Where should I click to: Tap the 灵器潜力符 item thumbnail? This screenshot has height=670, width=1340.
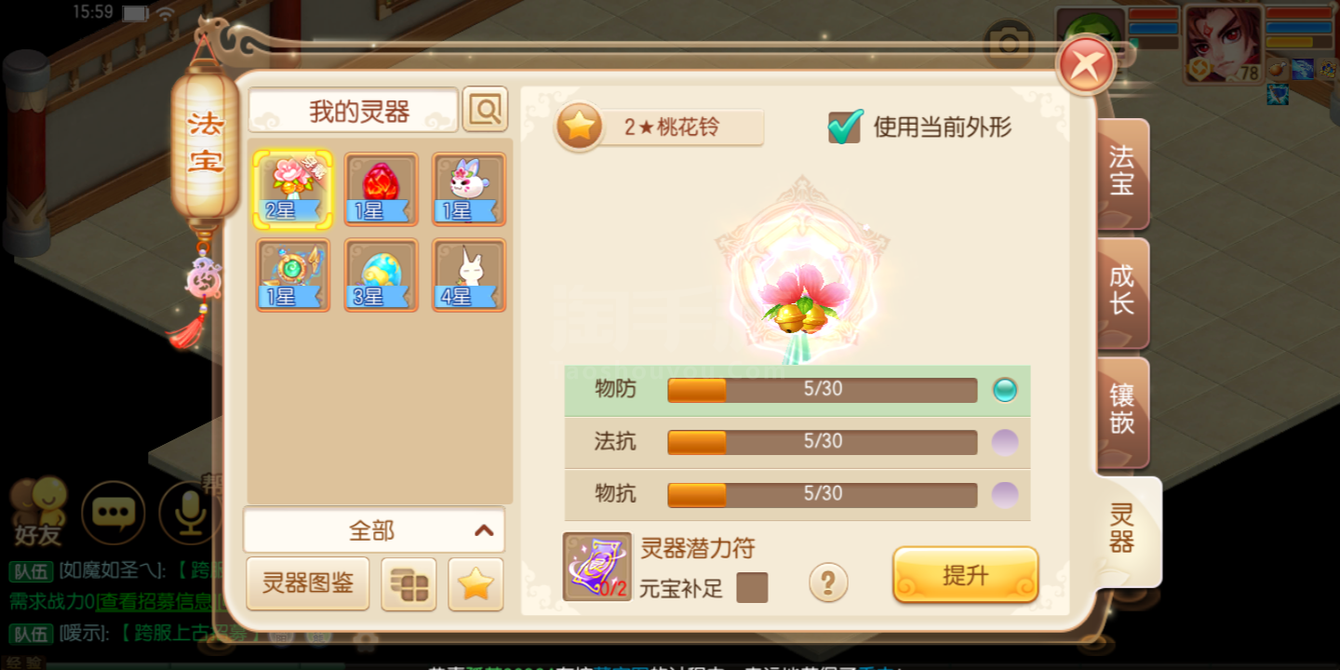click(597, 567)
